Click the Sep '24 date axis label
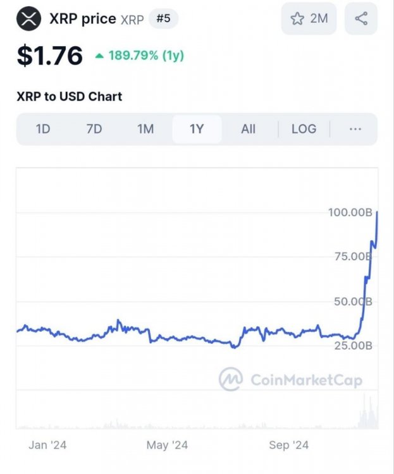Screen dimensions: 394x474 coord(288,445)
